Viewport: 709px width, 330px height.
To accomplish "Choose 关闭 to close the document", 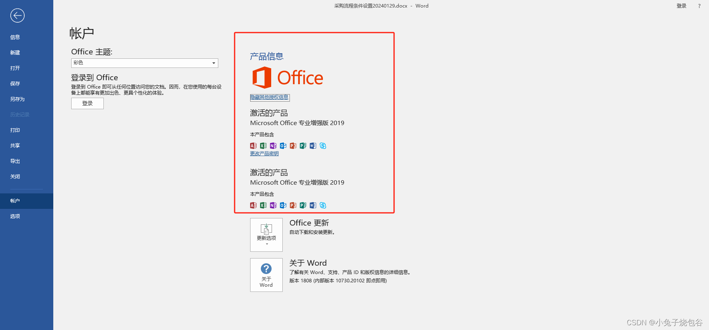I will 27,176.
